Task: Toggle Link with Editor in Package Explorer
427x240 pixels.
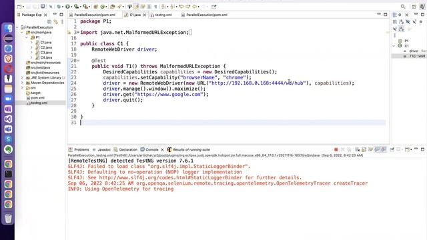Action: click(x=56, y=21)
